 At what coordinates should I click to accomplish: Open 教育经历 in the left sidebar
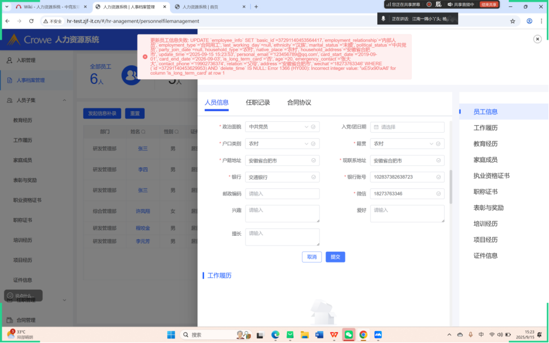23,120
